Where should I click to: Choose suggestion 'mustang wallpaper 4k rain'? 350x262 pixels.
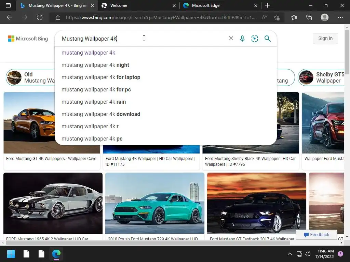coord(166,102)
